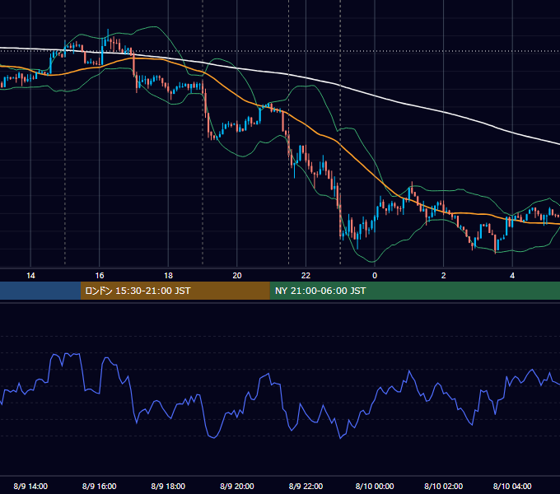Click the hour label 22 on the price chart axis
The height and width of the screenshot is (494, 560).
click(306, 276)
